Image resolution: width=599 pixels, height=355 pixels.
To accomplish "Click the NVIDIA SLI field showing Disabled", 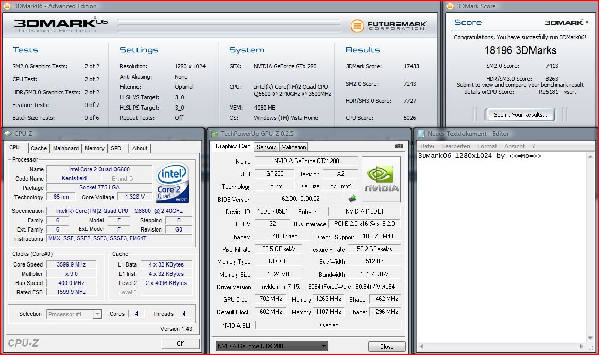I will [328, 325].
